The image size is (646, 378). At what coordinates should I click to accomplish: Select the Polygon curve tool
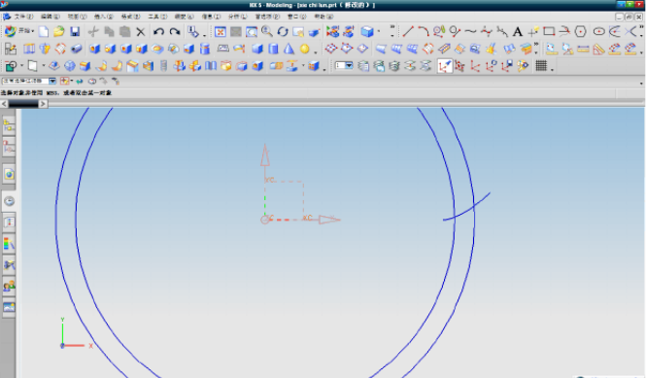point(581,31)
